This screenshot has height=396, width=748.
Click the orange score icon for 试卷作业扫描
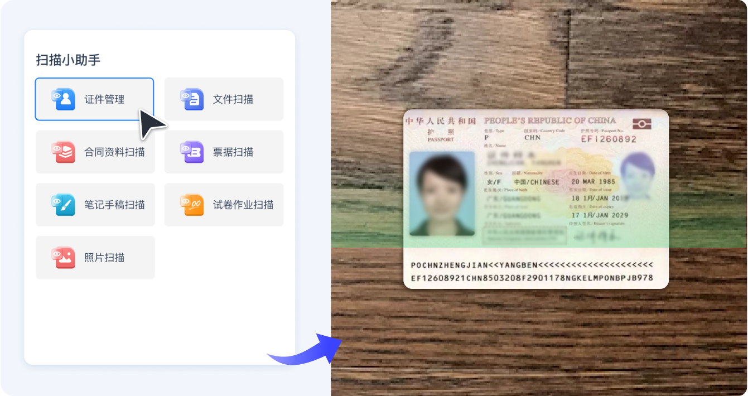(x=192, y=205)
